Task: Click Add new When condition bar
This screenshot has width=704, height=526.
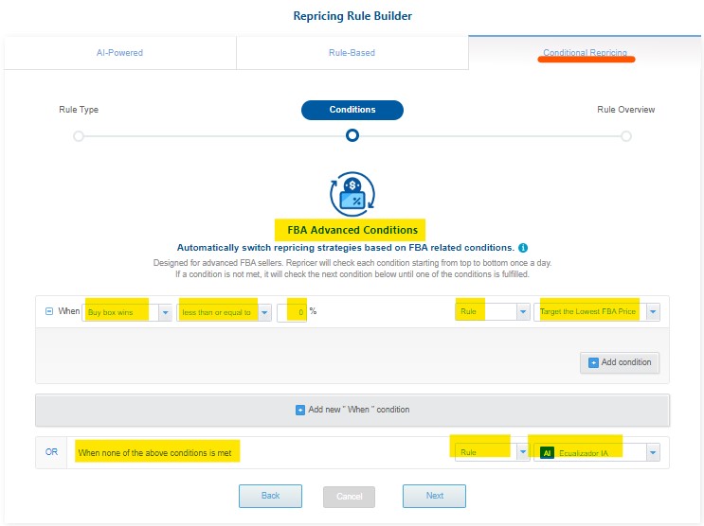Action: [352, 410]
